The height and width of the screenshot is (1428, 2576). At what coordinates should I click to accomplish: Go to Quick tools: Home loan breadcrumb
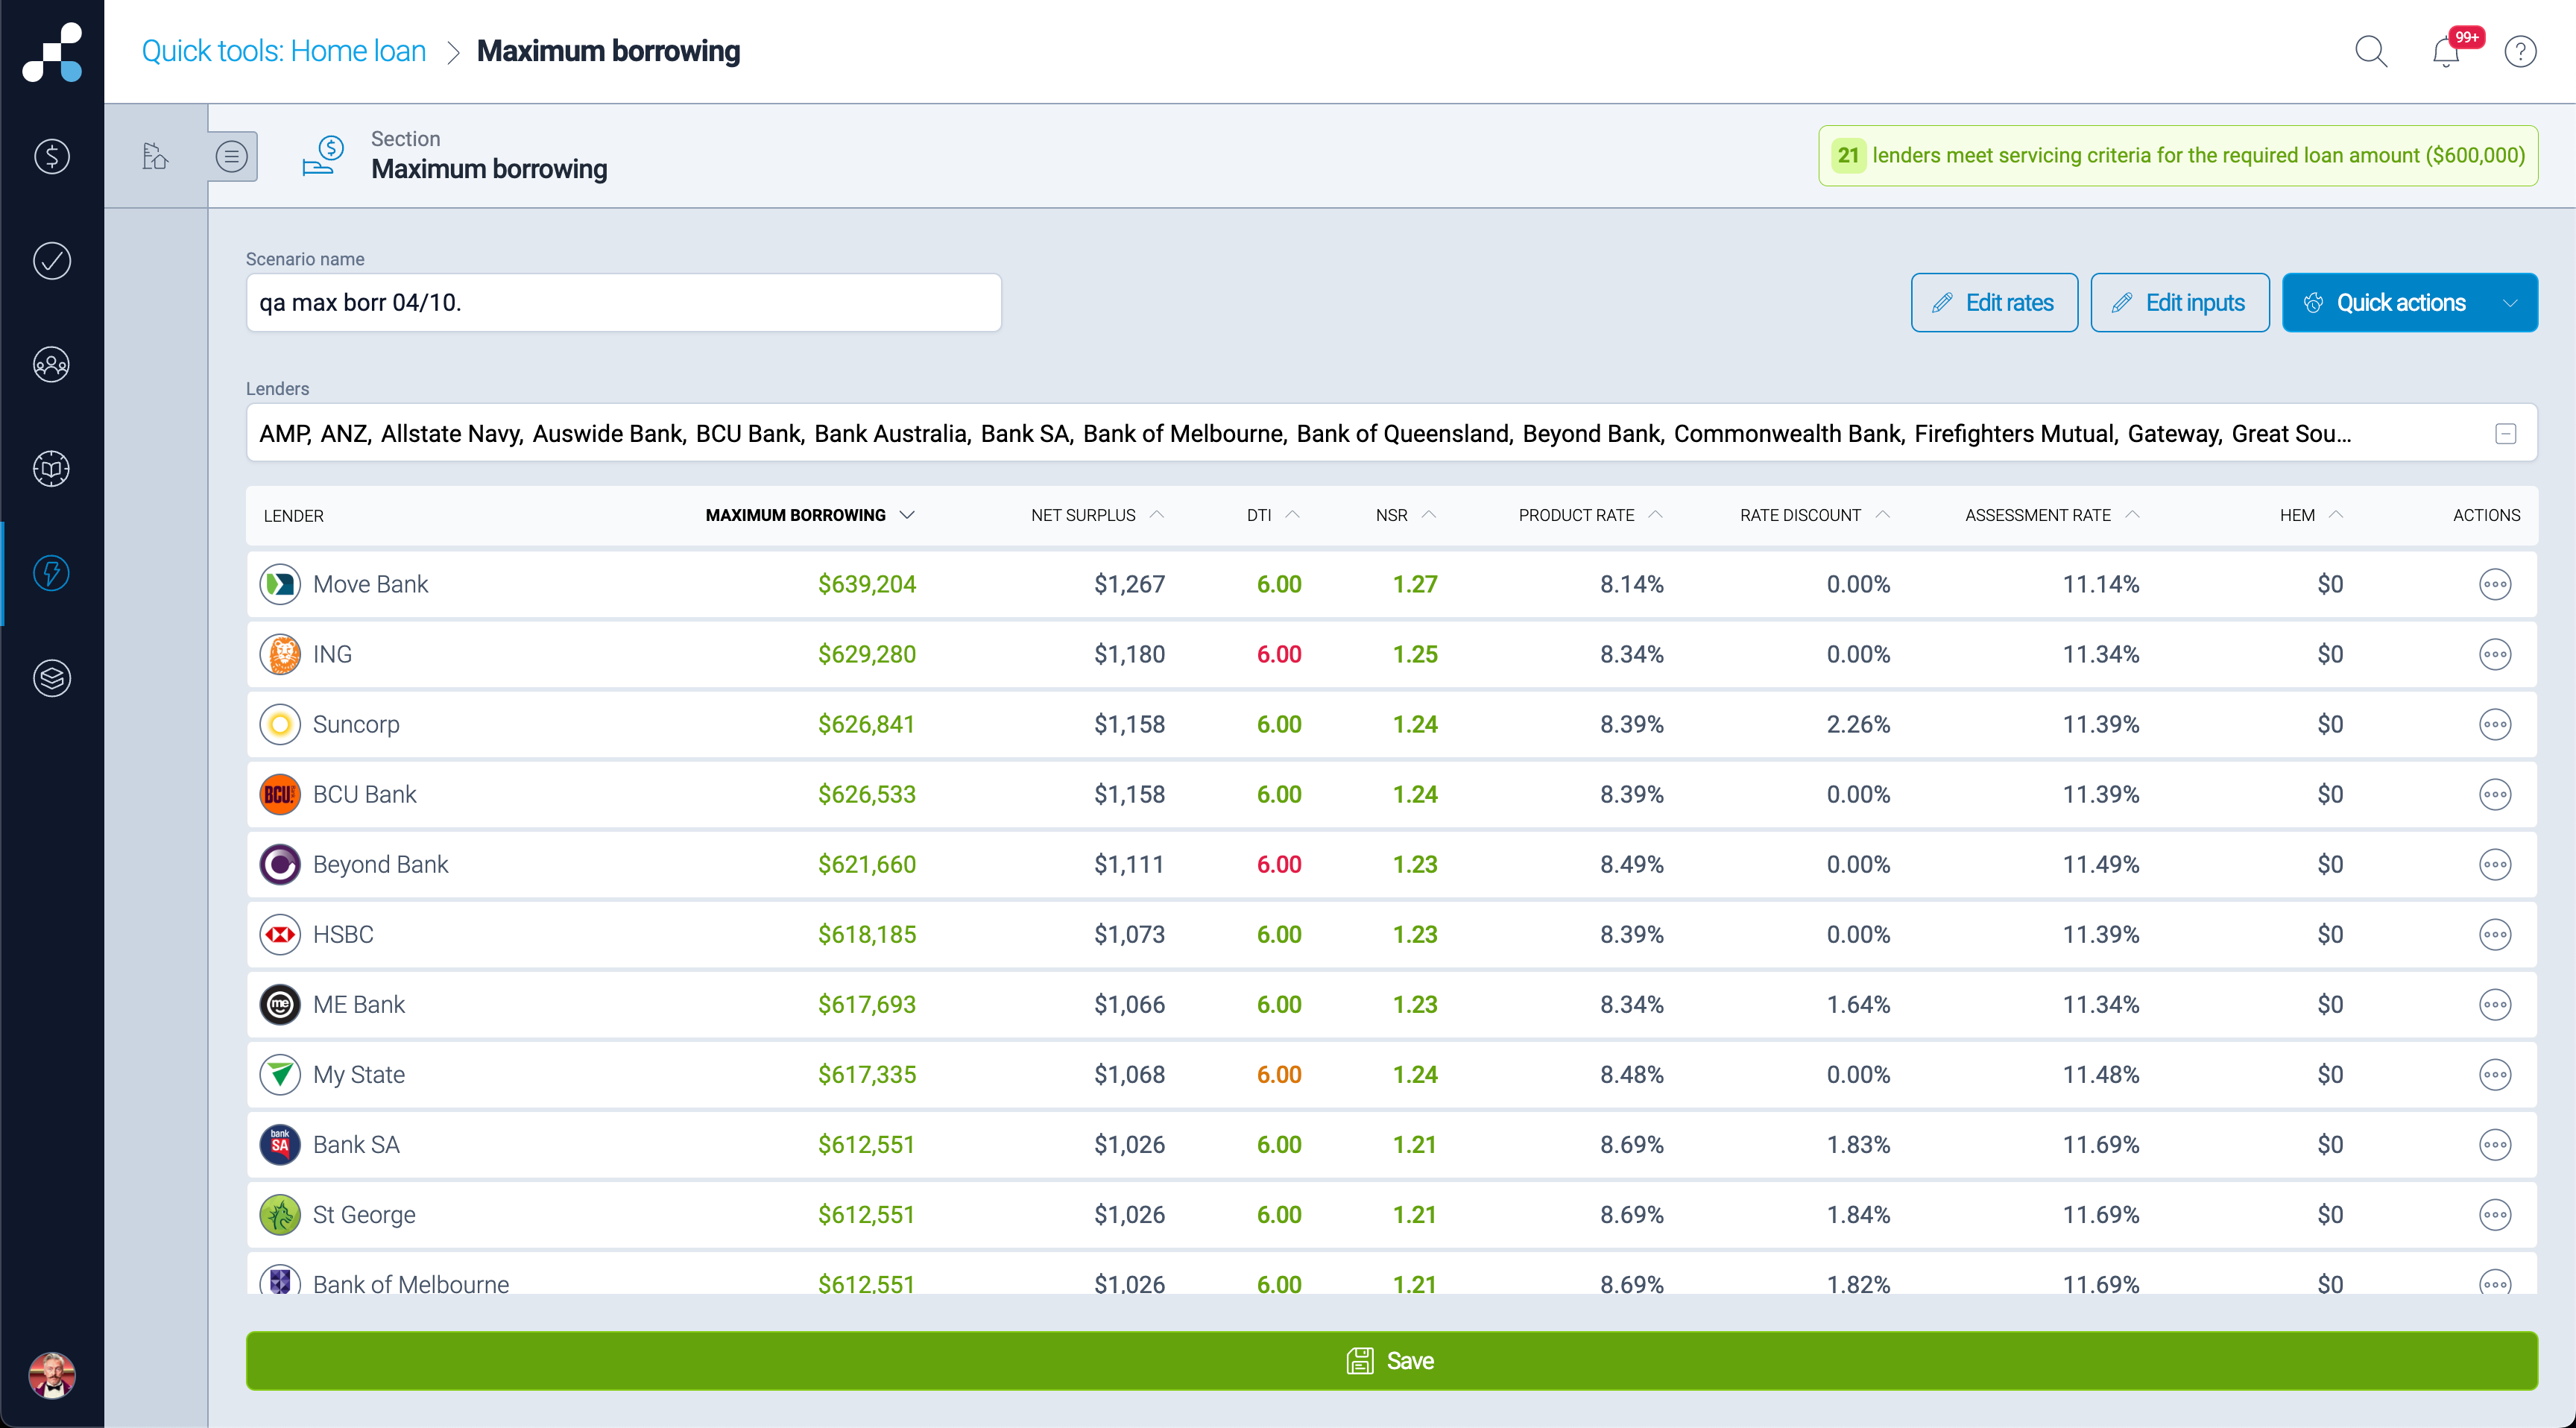(x=284, y=51)
